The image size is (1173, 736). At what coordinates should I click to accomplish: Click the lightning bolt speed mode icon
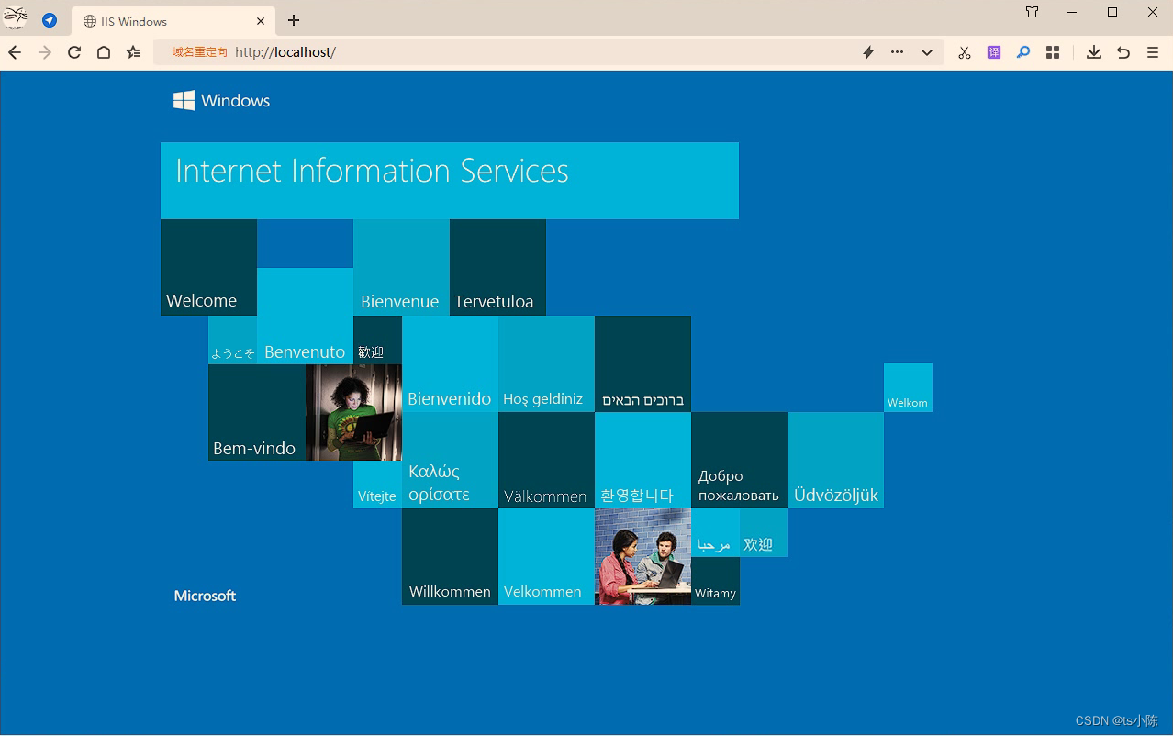click(x=868, y=52)
